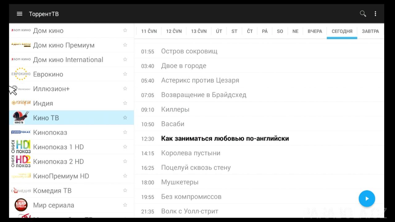Select the ČT day tab
This screenshot has height=222, width=395.
250,31
